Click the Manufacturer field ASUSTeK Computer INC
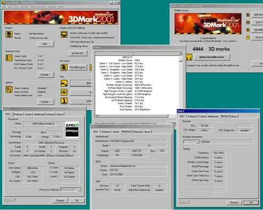 click(x=138, y=141)
